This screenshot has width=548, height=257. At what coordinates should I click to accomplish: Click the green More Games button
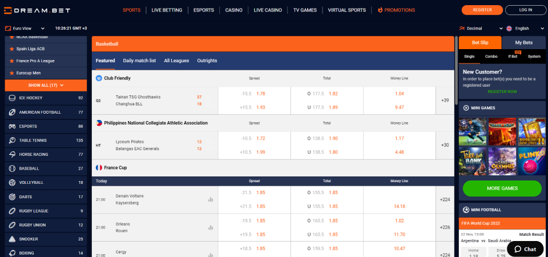pos(502,188)
